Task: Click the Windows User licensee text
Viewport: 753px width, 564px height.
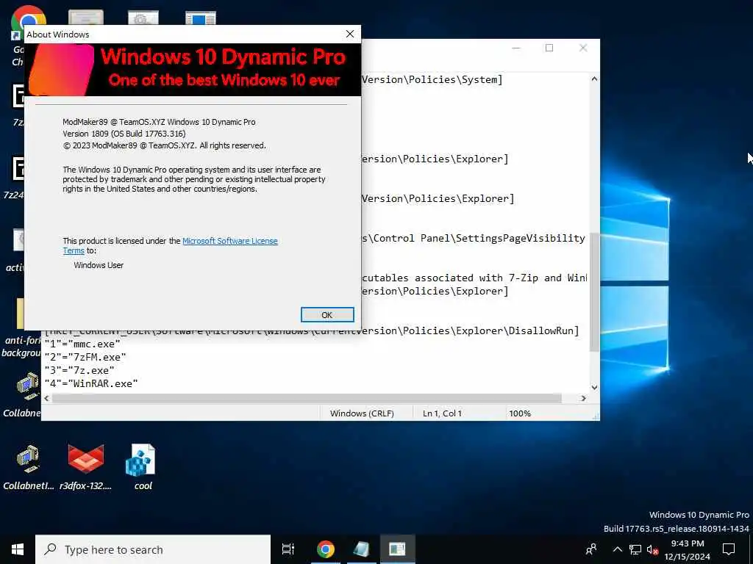Action: pos(99,265)
